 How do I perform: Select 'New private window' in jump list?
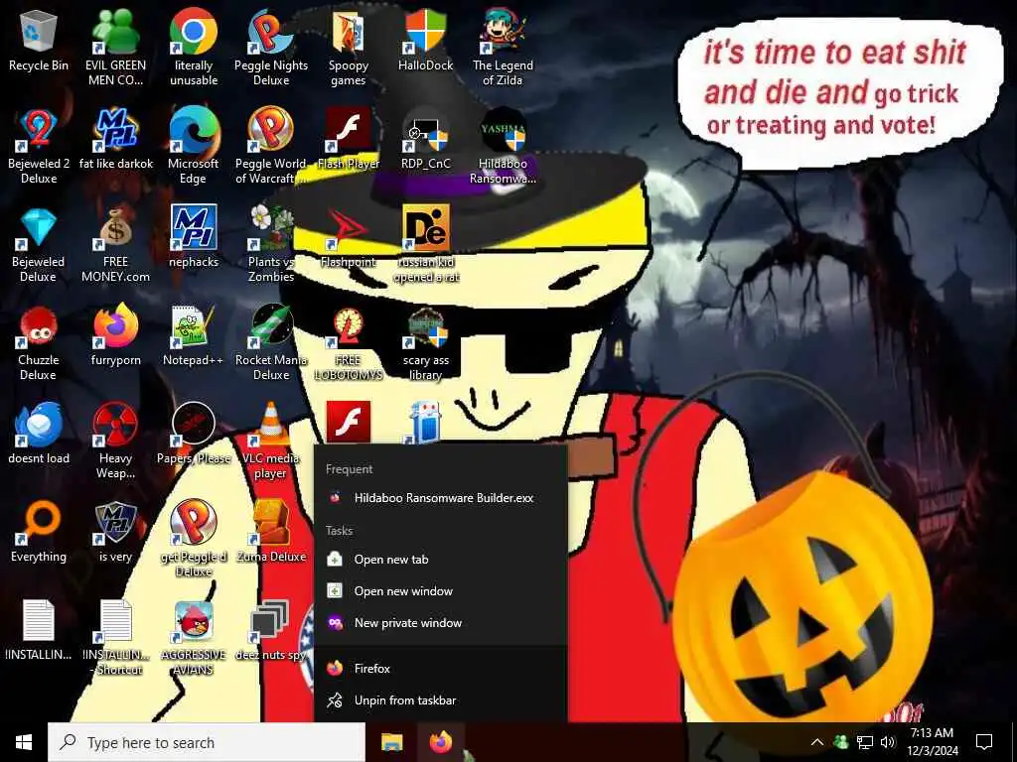click(x=441, y=623)
